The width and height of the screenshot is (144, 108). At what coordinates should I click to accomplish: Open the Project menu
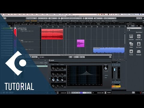pyautogui.click(x=17, y=14)
